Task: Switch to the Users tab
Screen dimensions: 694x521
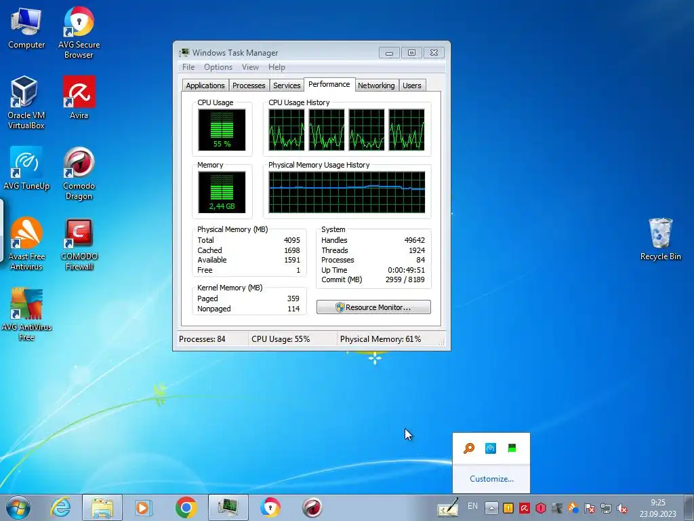Action: tap(412, 85)
